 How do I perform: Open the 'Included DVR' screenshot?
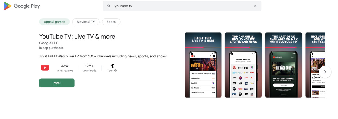pyautogui.click(x=315, y=65)
